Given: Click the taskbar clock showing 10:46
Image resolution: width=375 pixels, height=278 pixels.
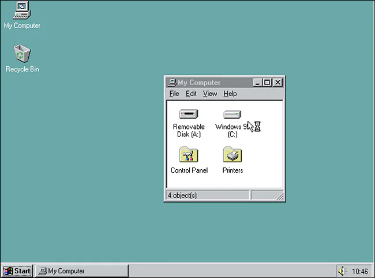Looking at the screenshot, I should click(x=359, y=271).
